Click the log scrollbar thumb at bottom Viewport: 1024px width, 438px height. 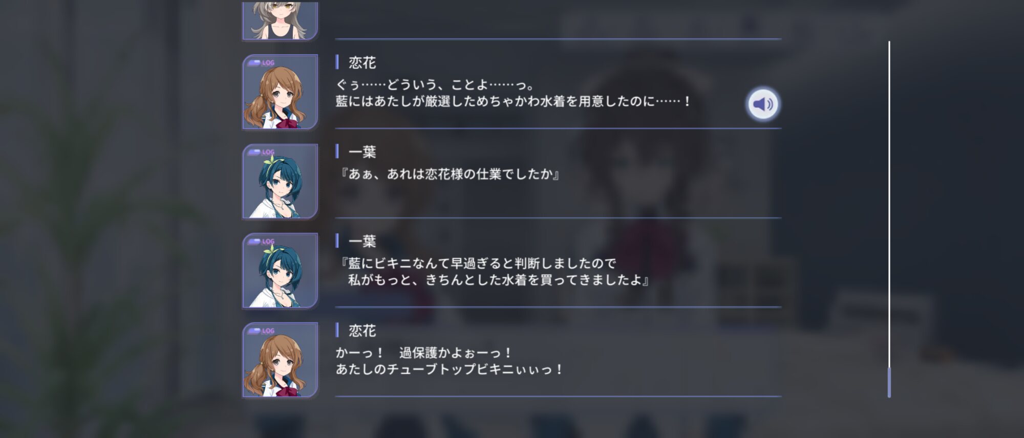(889, 382)
